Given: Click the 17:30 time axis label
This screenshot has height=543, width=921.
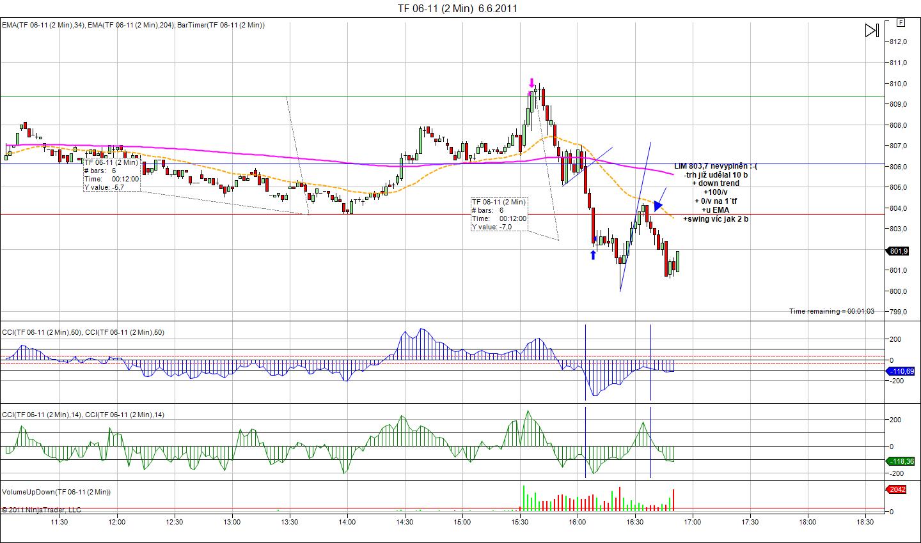Looking at the screenshot, I should tap(750, 522).
